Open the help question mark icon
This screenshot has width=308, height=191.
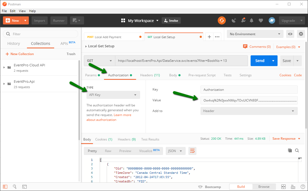pos(303,187)
